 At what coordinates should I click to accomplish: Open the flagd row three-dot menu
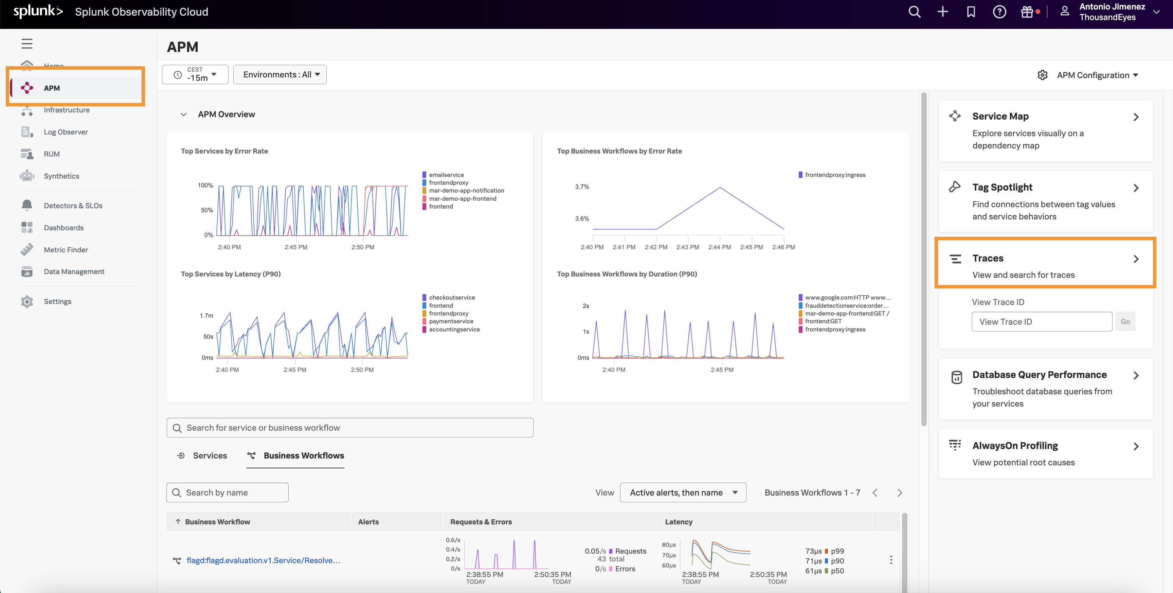click(x=891, y=560)
